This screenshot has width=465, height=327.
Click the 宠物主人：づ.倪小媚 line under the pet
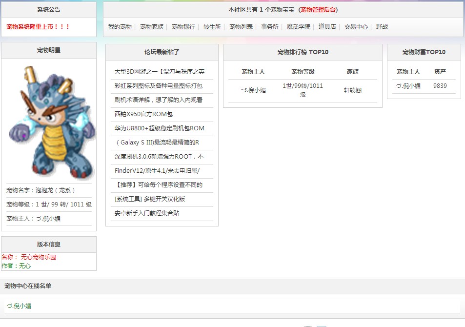tap(33, 219)
